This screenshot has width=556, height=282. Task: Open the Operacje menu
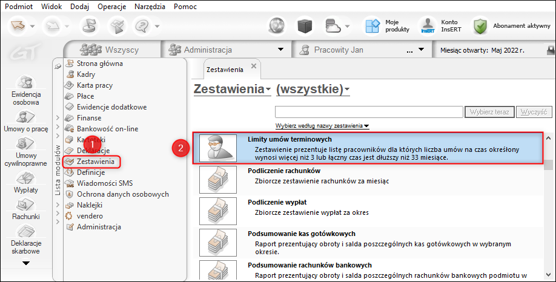(111, 7)
